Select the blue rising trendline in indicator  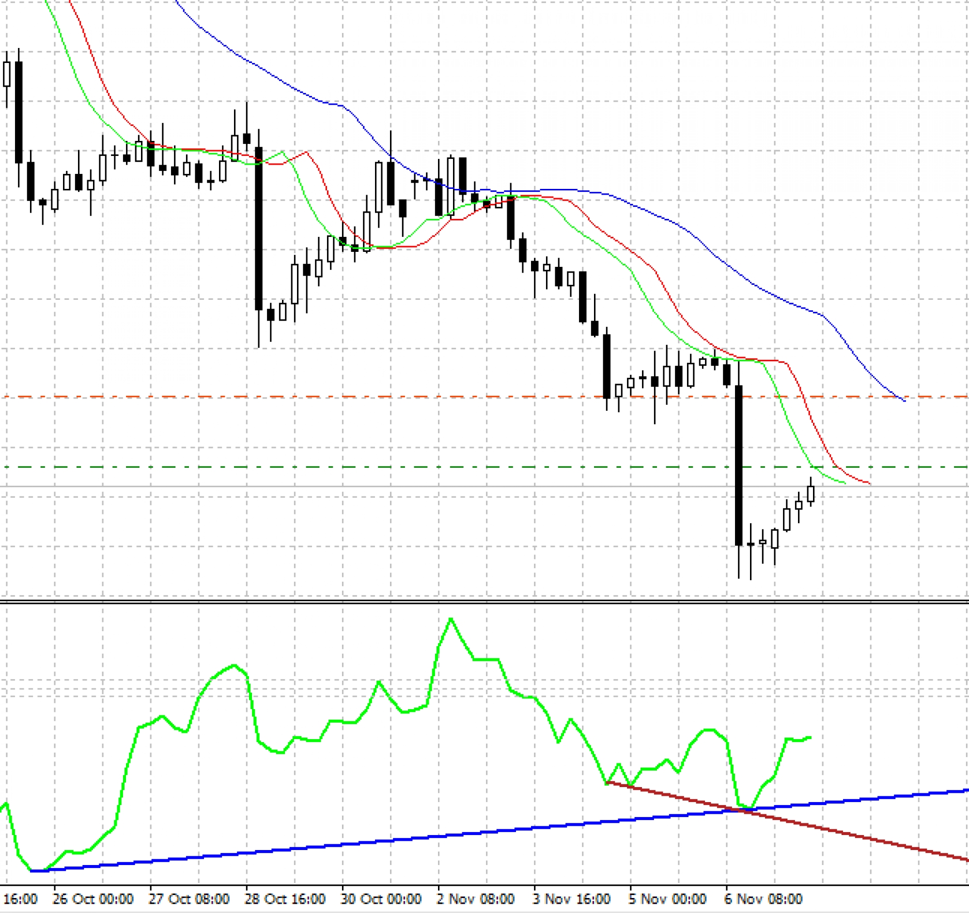(x=390, y=840)
